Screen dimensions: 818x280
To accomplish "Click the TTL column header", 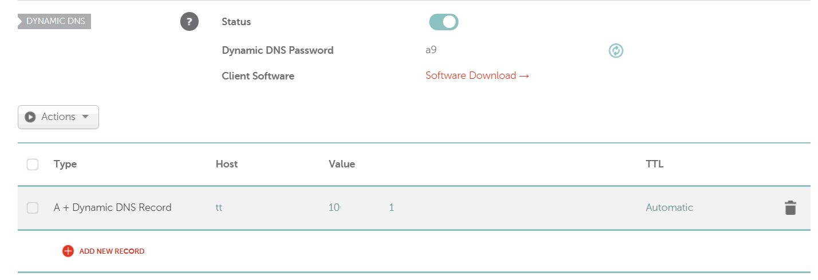I will pos(655,164).
